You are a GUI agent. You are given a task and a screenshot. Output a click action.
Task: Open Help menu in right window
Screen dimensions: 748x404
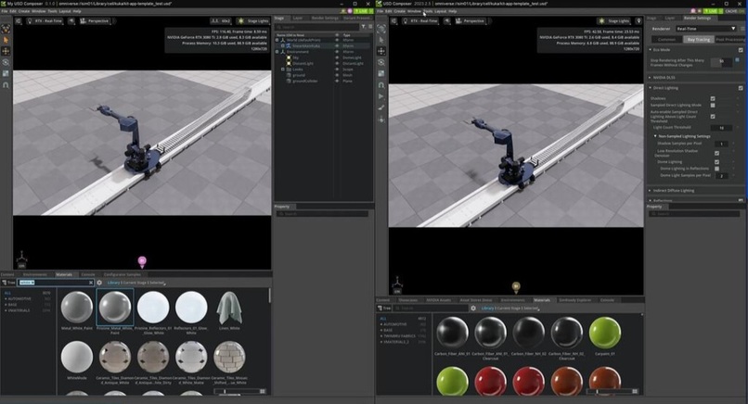tap(453, 11)
